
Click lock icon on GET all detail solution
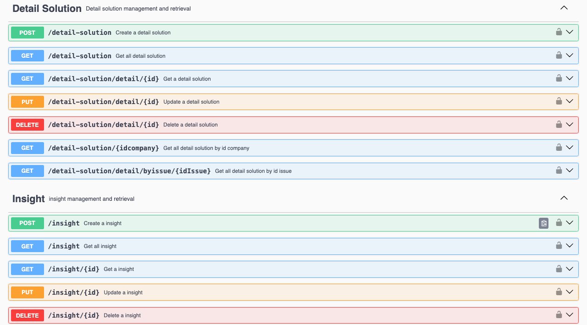tap(559, 55)
